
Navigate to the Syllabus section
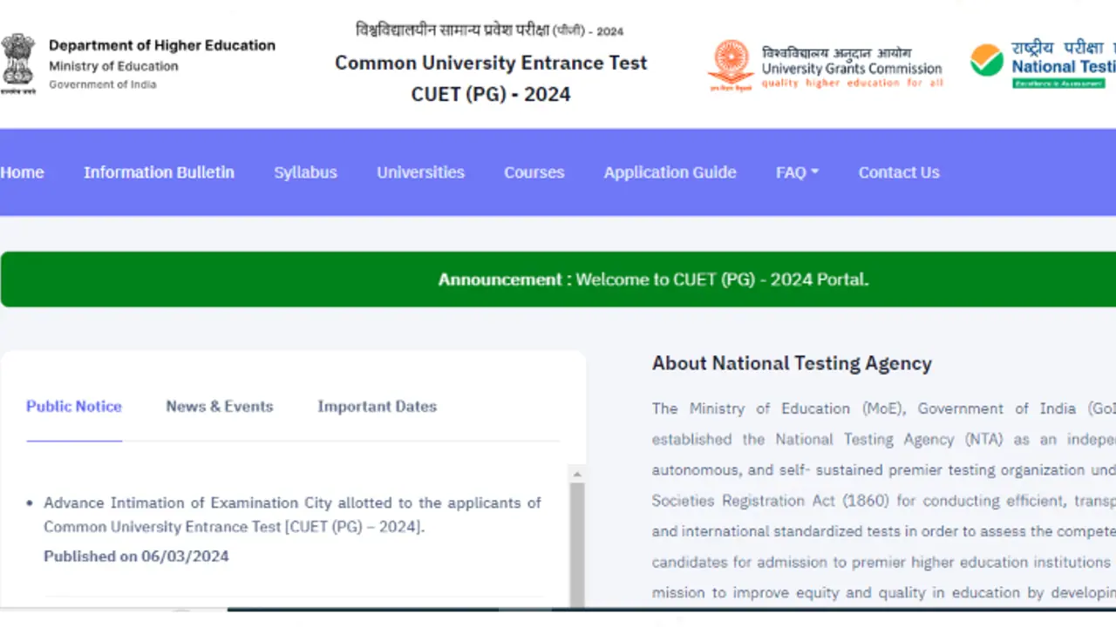click(305, 172)
